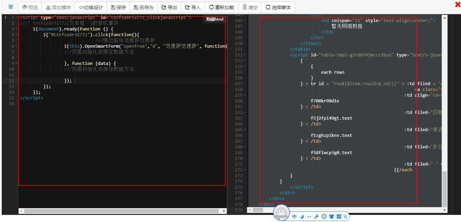Click </table> on line 151
This screenshot has height=222, width=461.
pos(300,49)
